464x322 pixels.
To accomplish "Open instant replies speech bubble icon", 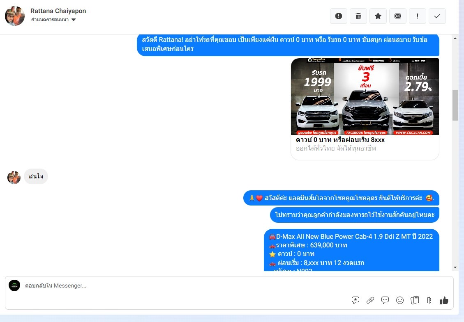I will (x=385, y=300).
